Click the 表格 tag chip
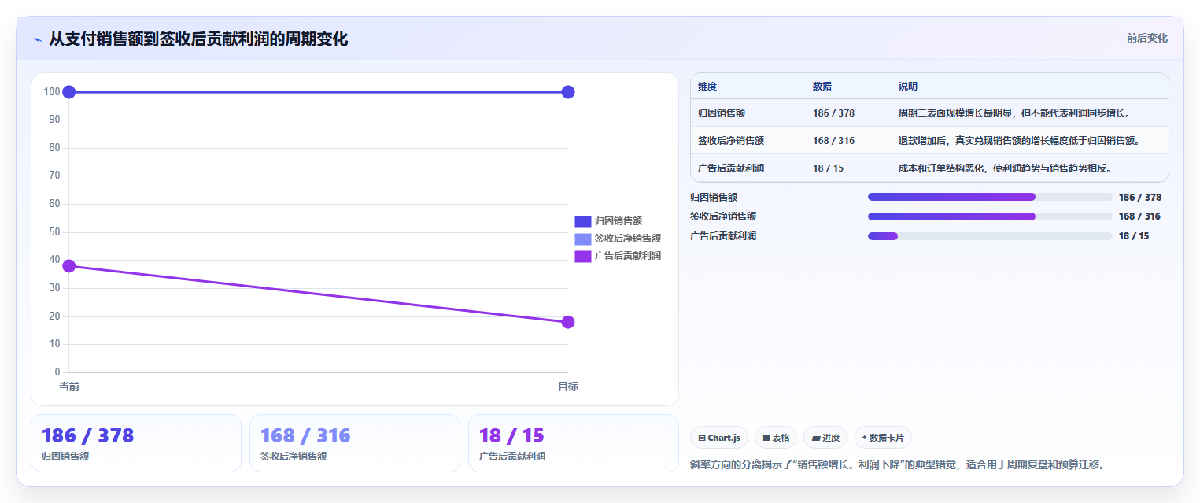 click(776, 438)
